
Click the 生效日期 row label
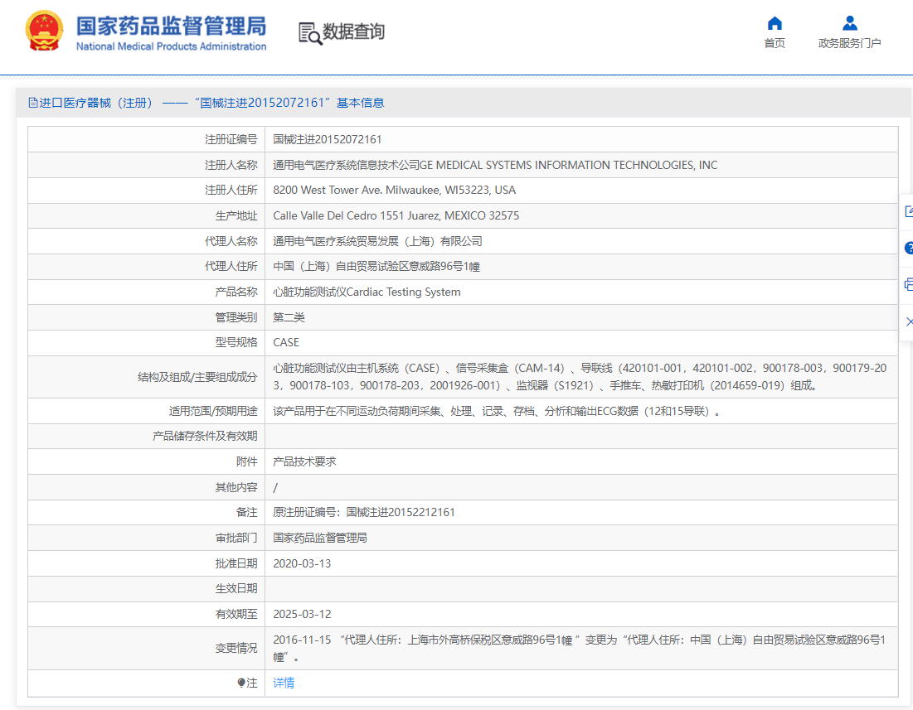pos(236,588)
